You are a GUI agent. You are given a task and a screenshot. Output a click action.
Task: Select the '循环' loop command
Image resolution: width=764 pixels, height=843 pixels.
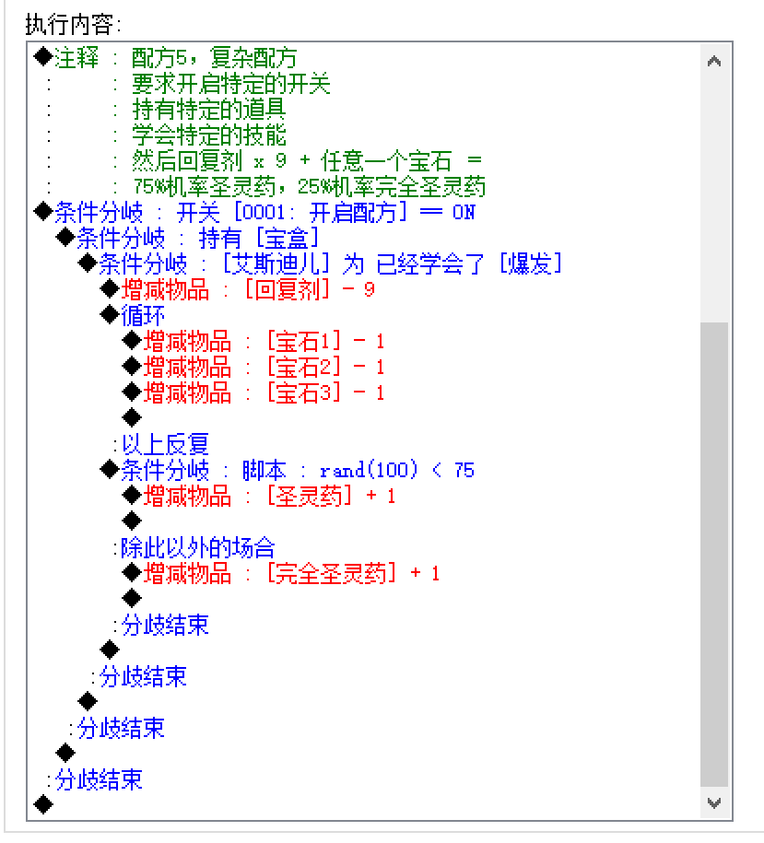coord(133,316)
